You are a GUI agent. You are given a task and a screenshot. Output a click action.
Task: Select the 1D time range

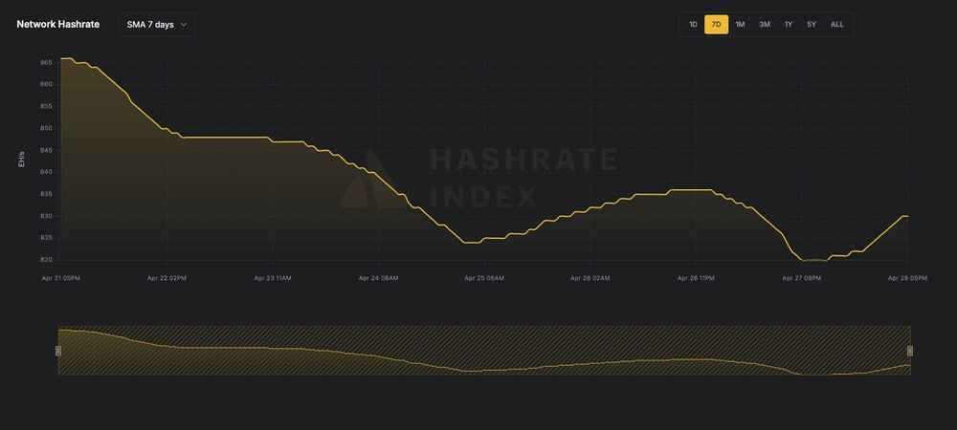point(693,24)
